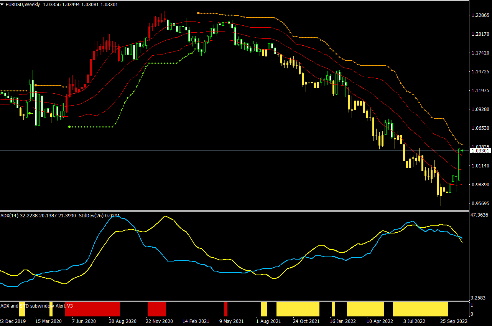Click price scale value 1.20170
The image size is (492, 326).
(x=480, y=34)
